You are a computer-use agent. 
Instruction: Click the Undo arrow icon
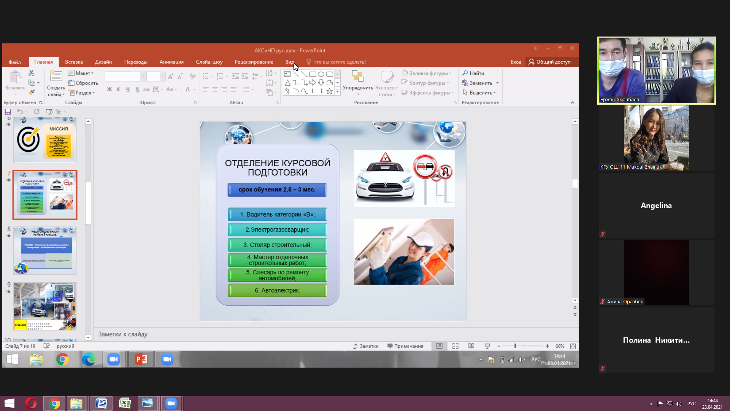click(20, 112)
